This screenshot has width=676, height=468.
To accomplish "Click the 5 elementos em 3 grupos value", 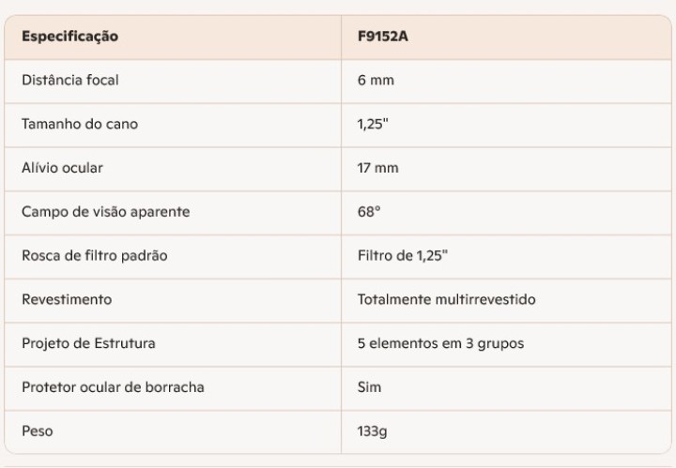I will tap(440, 343).
